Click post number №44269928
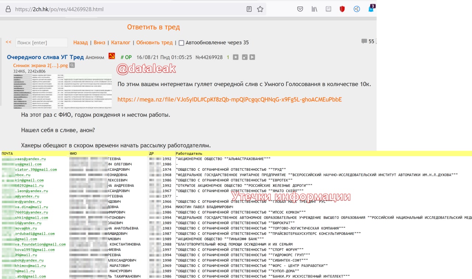This screenshot has height=279, width=472. [209, 57]
